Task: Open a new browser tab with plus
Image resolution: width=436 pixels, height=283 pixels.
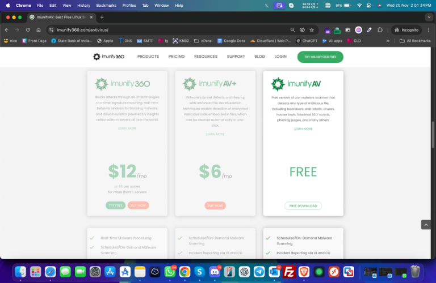Action: (x=102, y=17)
